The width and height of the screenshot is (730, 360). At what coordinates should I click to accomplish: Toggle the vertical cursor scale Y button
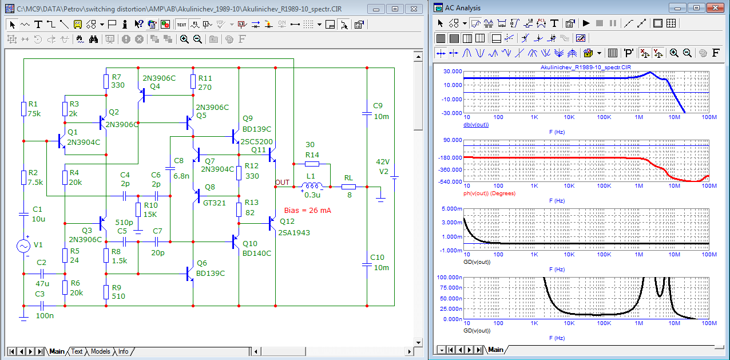point(658,53)
